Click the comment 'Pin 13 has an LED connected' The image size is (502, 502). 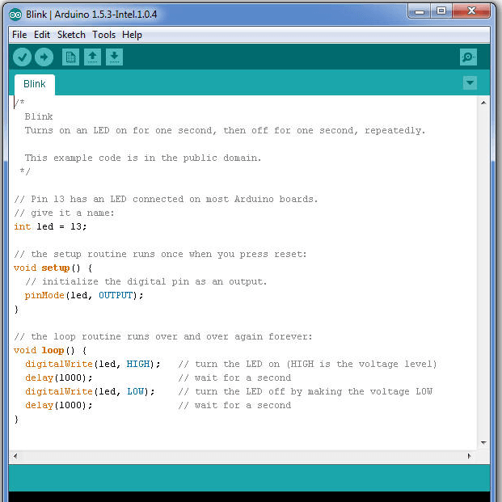(x=166, y=199)
